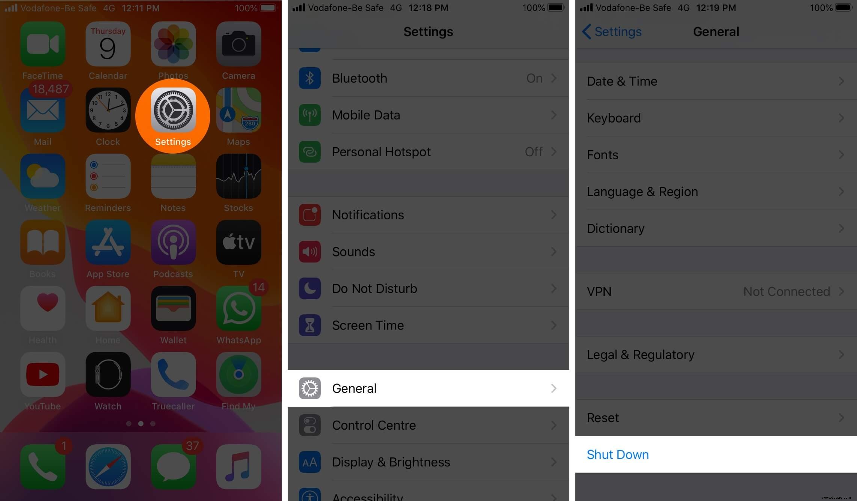Click the Shut Down button
The height and width of the screenshot is (501, 857).
click(617, 454)
